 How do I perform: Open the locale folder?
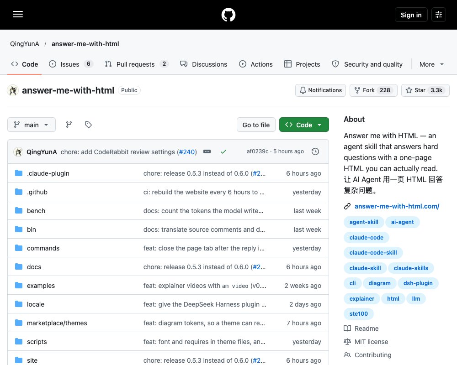(x=36, y=304)
